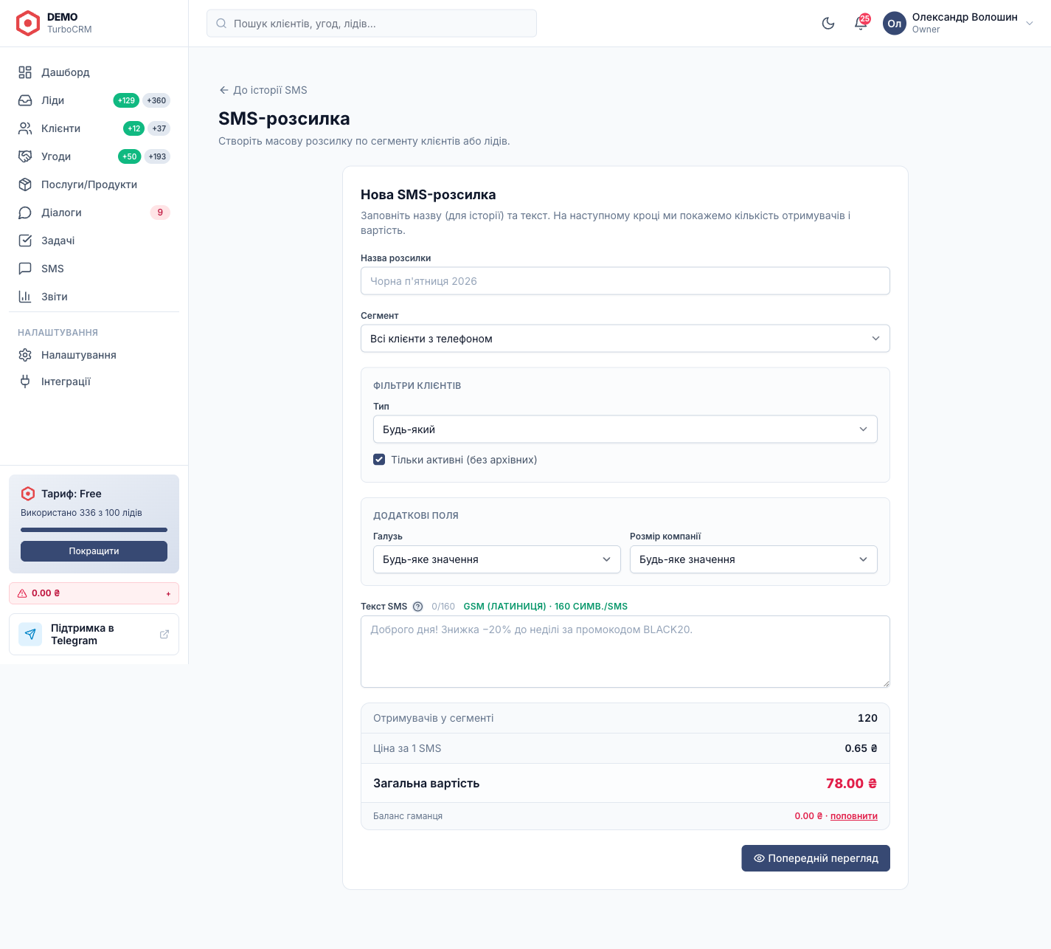The height and width of the screenshot is (949, 1051).
Task: Open Telegram support external link icon
Action: [x=164, y=634]
